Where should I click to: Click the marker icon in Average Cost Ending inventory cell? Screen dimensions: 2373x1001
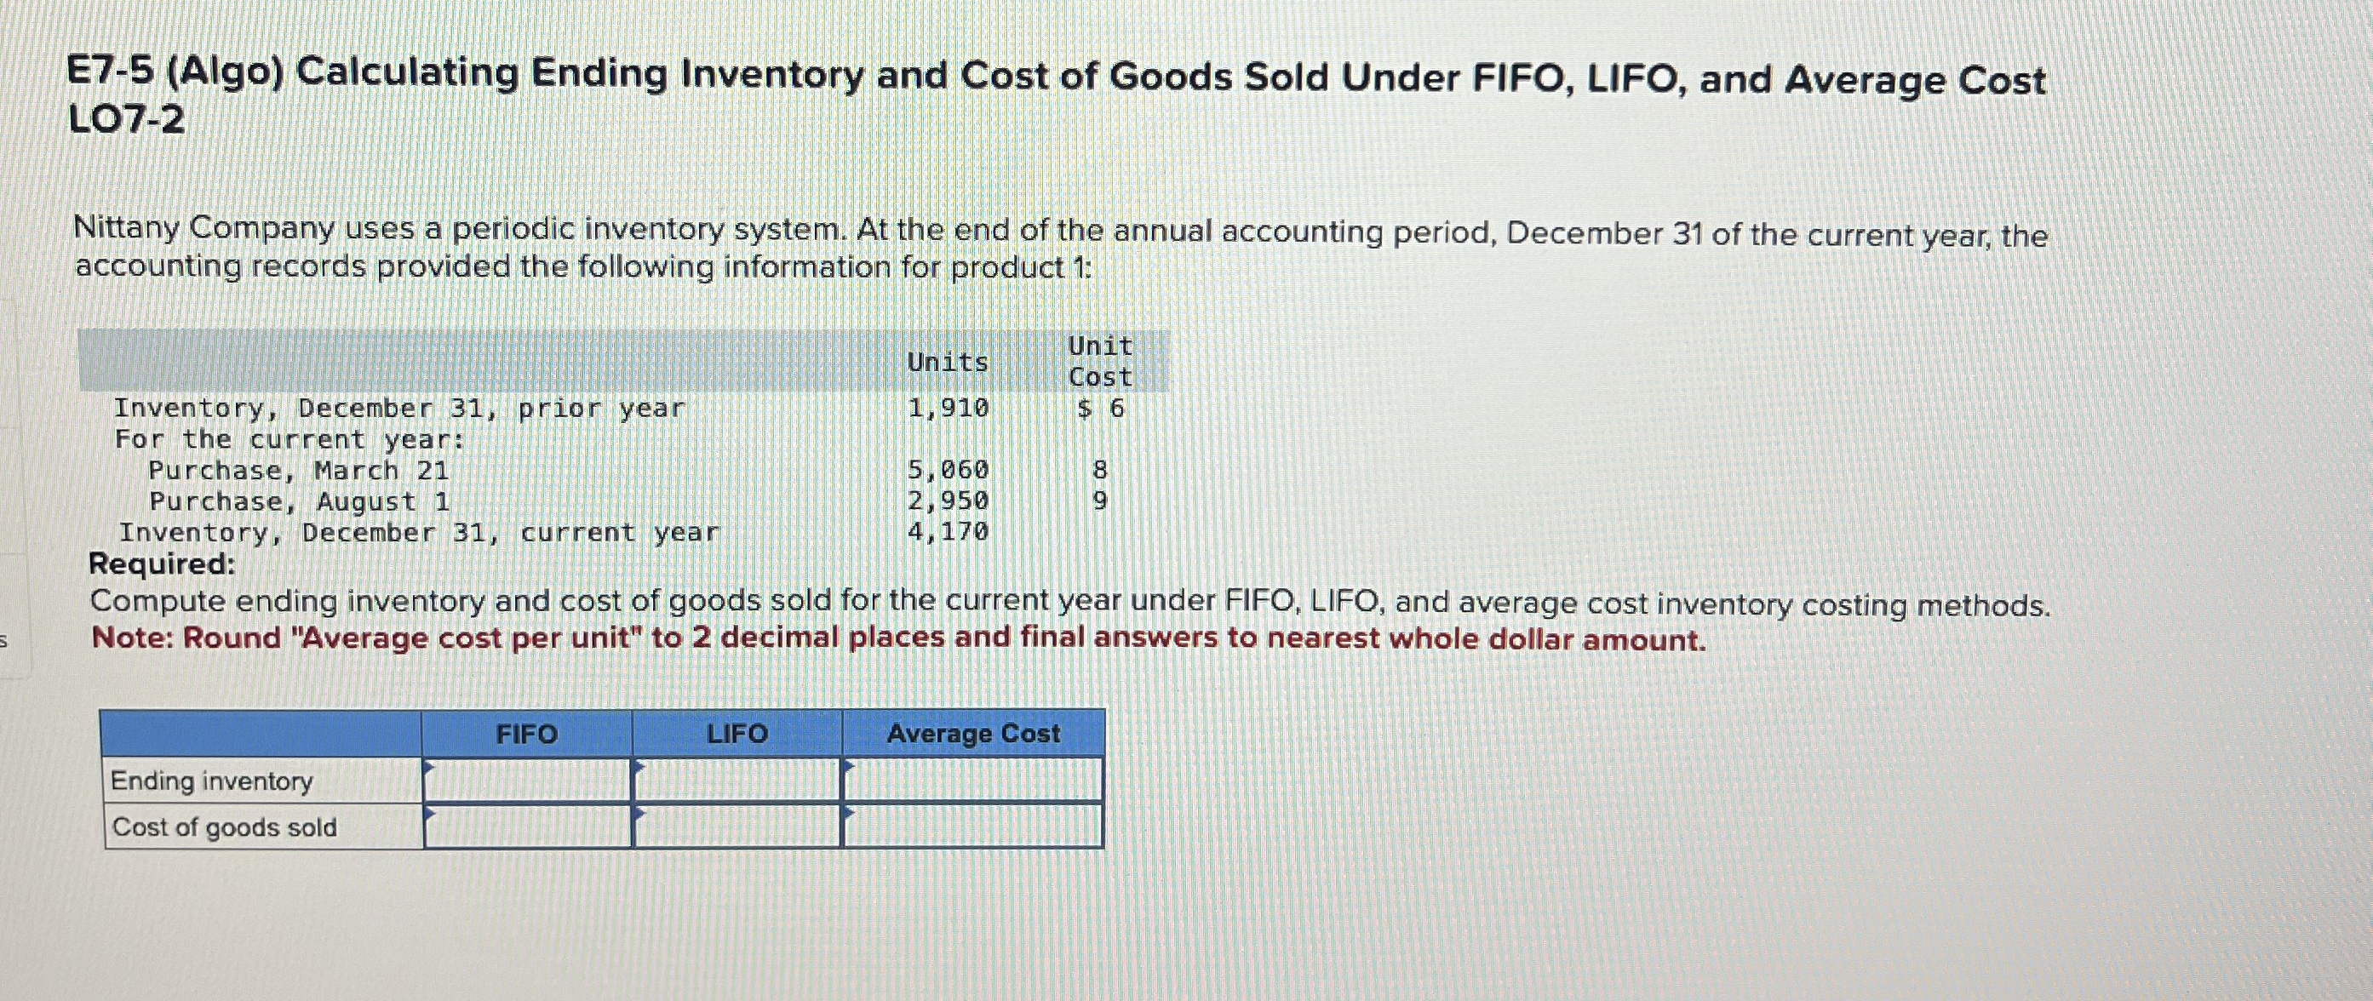tap(851, 769)
